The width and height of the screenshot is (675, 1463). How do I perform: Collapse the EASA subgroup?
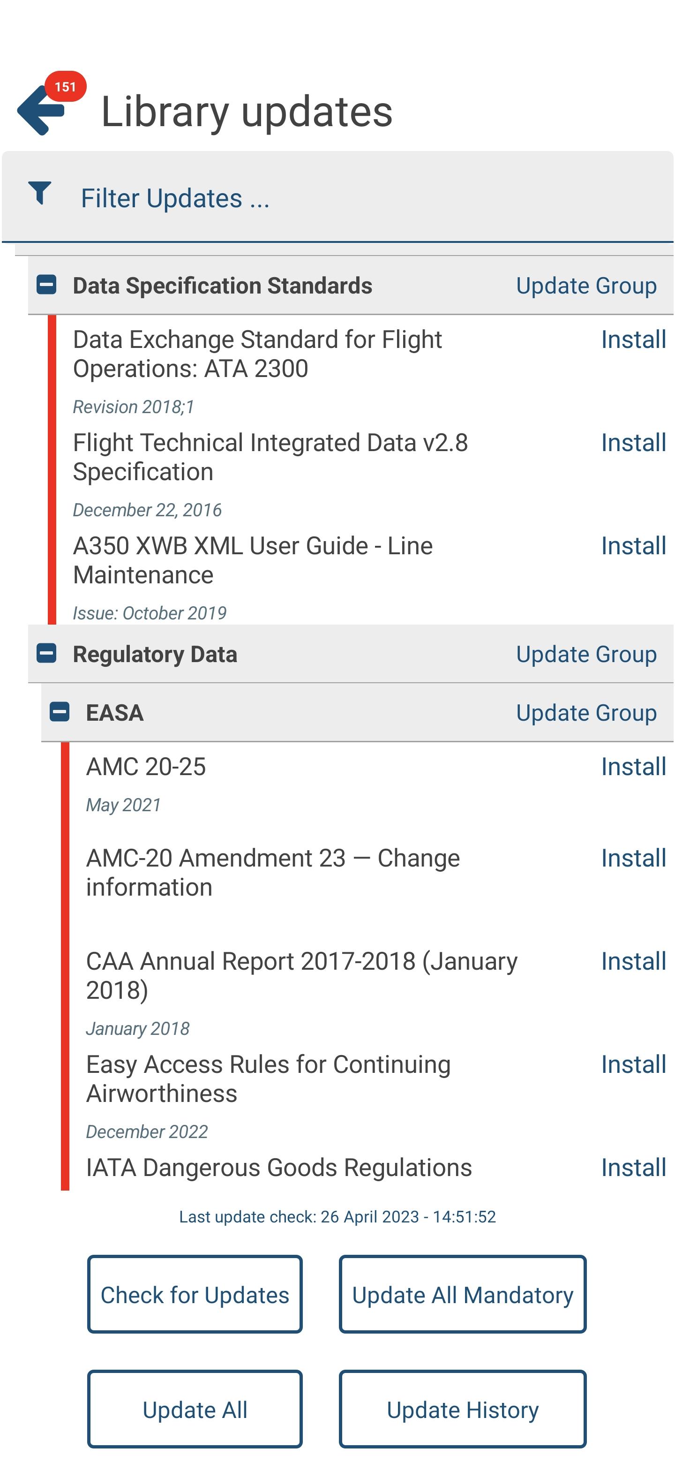(60, 712)
